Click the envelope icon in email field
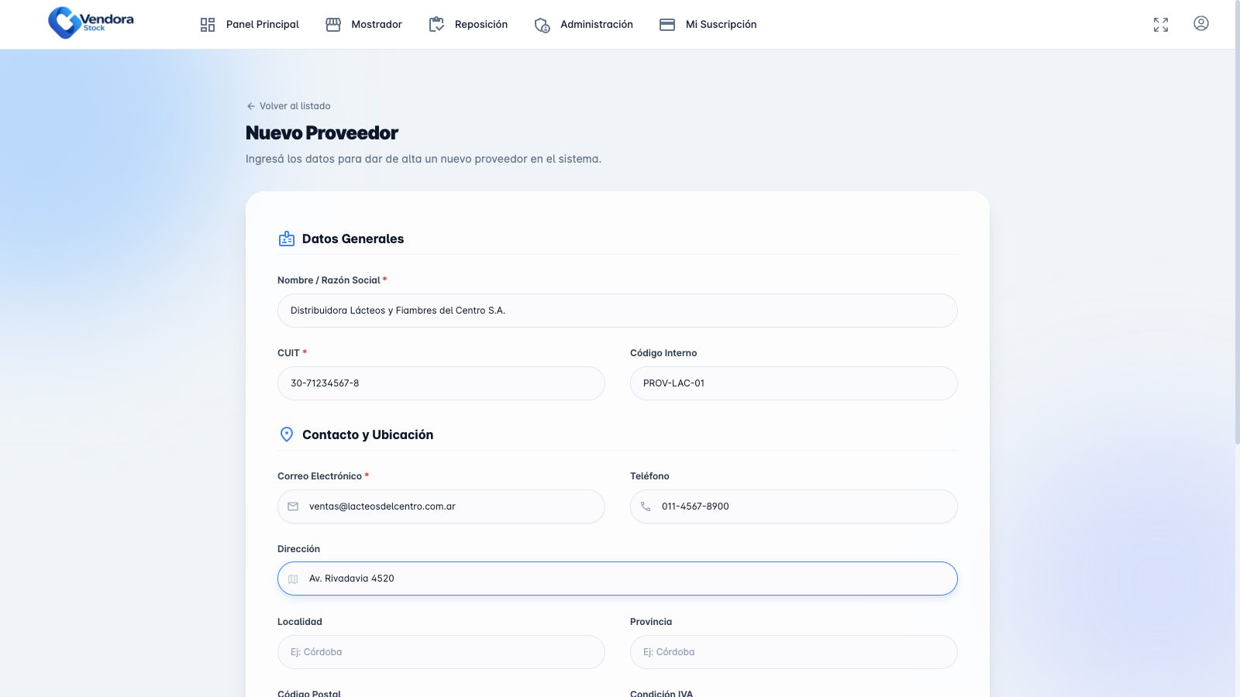This screenshot has height=697, width=1240. pos(293,506)
